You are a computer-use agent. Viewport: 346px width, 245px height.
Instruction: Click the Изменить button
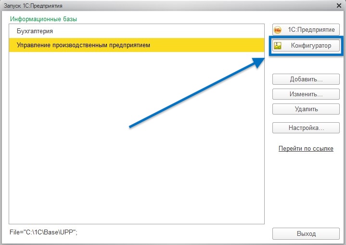306,94
